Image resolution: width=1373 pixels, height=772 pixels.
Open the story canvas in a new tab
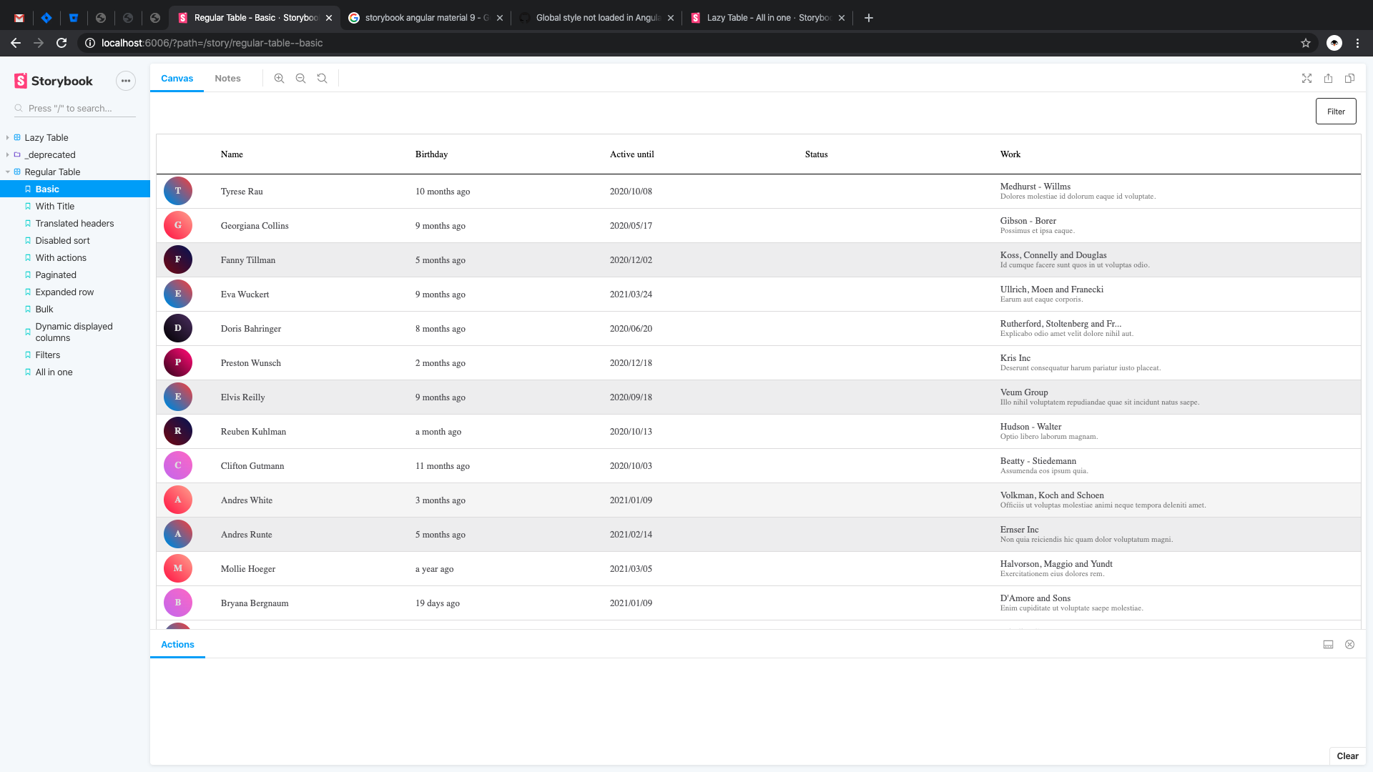tap(1329, 79)
